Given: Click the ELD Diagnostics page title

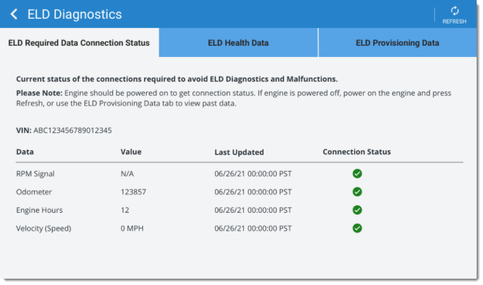Looking at the screenshot, I should click(x=74, y=15).
